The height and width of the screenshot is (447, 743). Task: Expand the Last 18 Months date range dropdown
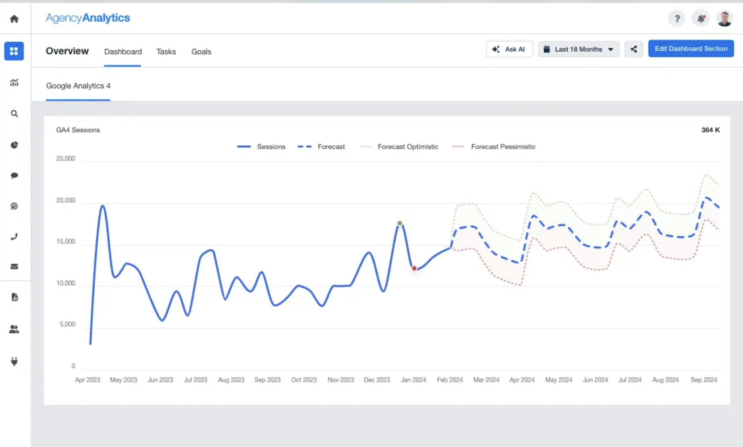click(578, 49)
